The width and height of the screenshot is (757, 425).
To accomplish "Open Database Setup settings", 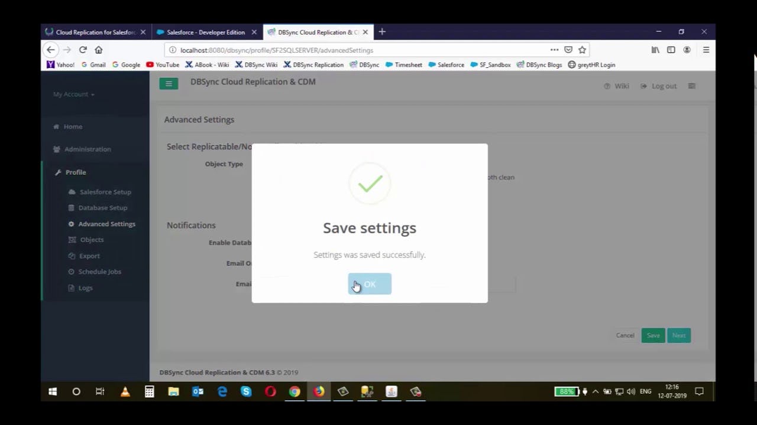I will coord(103,207).
